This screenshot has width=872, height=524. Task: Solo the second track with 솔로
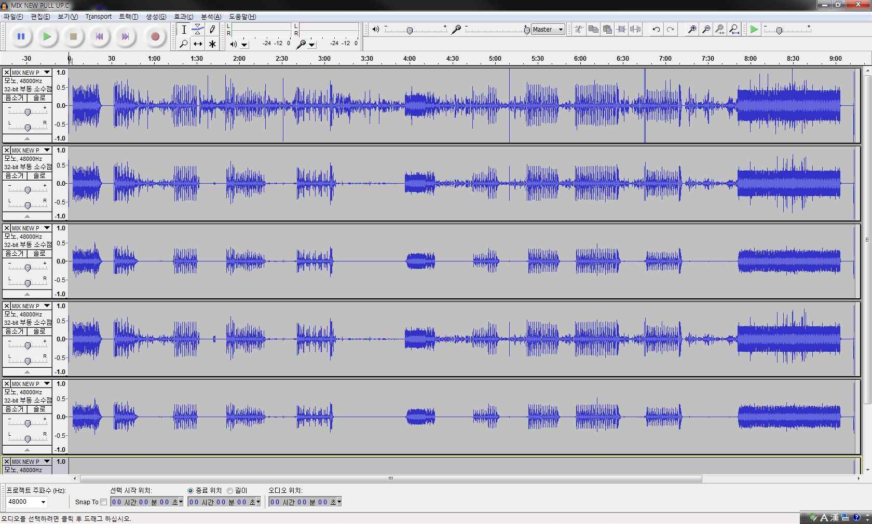pos(39,176)
